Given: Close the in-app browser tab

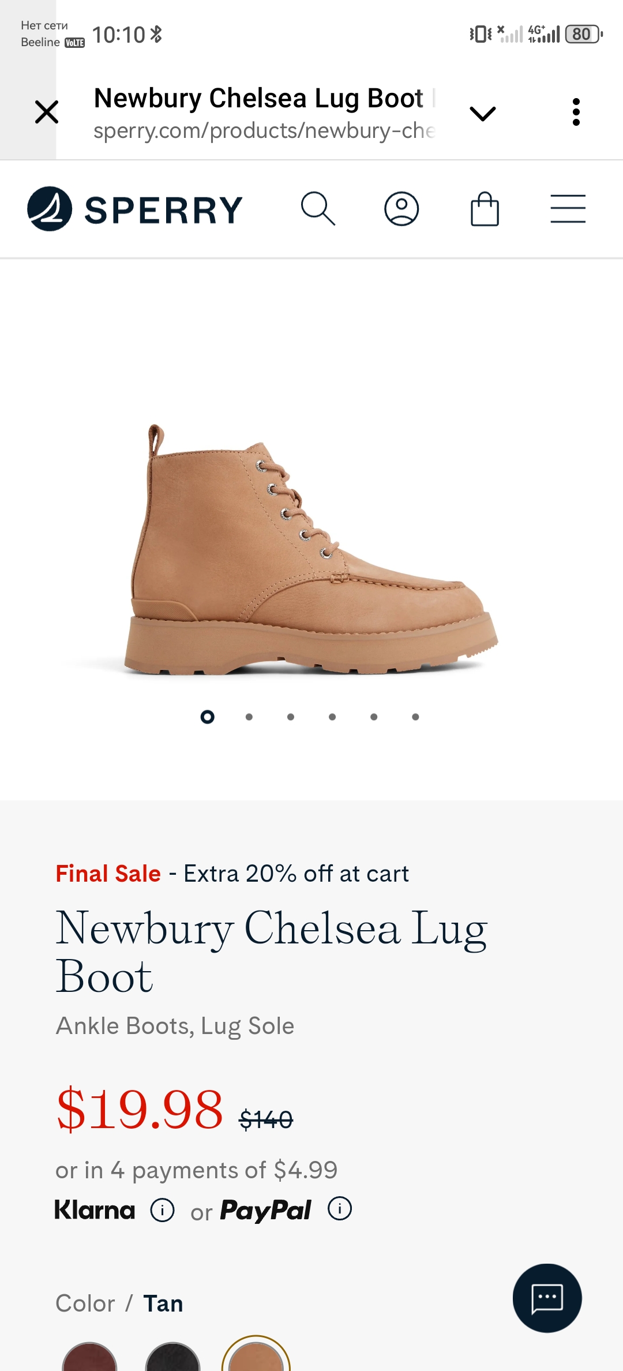Looking at the screenshot, I should point(47,112).
